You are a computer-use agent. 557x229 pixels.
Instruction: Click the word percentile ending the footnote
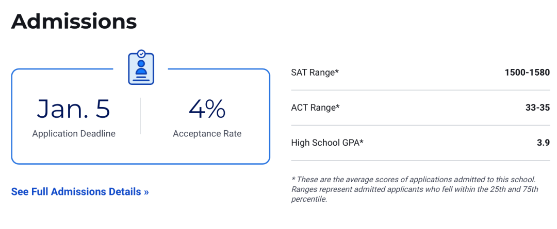click(309, 199)
